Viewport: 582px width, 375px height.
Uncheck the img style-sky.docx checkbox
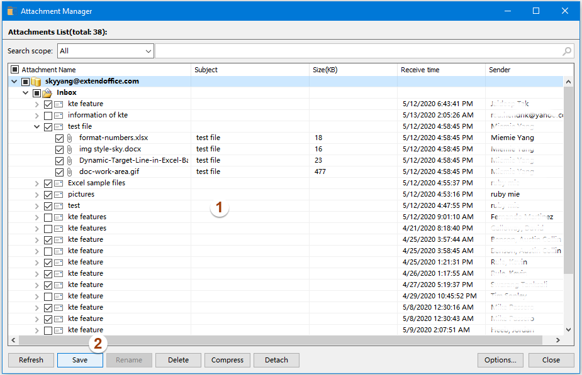pyautogui.click(x=59, y=149)
